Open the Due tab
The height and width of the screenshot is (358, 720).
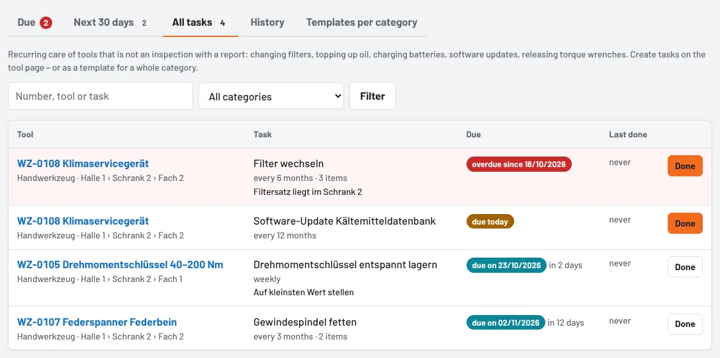(x=34, y=22)
